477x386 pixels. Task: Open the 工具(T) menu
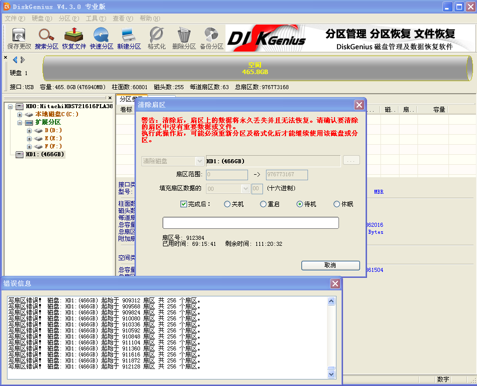coord(96,19)
